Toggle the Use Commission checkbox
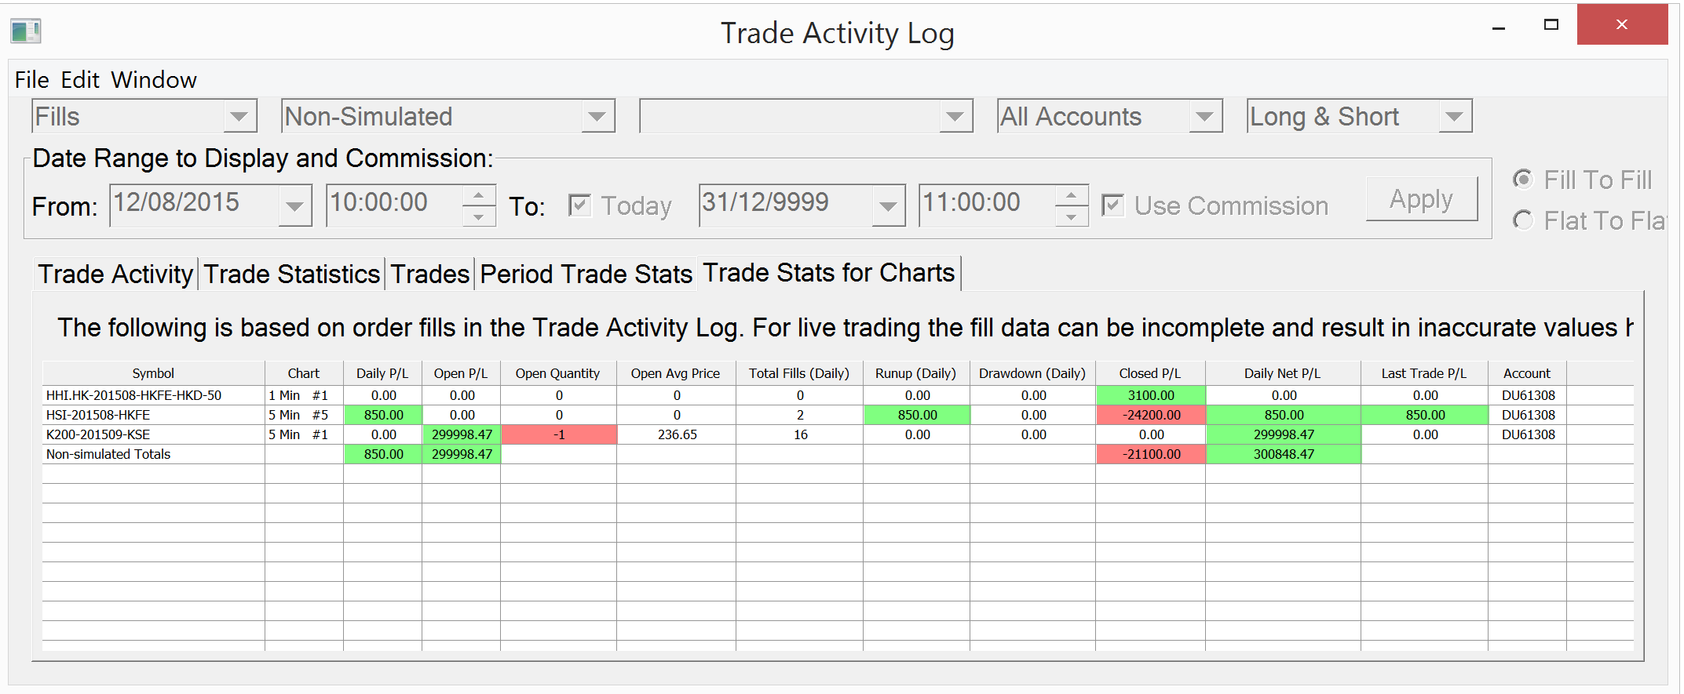1684x694 pixels. [1112, 205]
